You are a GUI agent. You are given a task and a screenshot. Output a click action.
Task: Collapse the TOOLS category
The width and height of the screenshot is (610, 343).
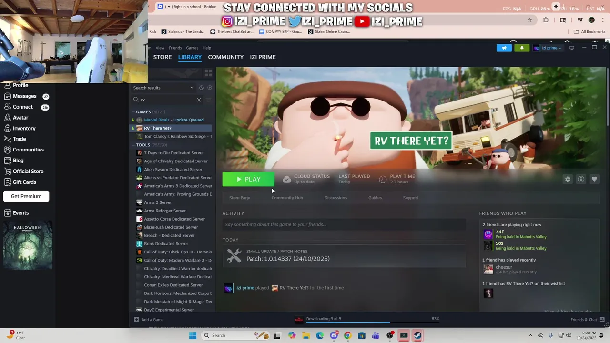coord(133,145)
